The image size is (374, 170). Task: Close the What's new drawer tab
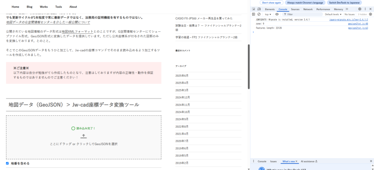(x=297, y=161)
